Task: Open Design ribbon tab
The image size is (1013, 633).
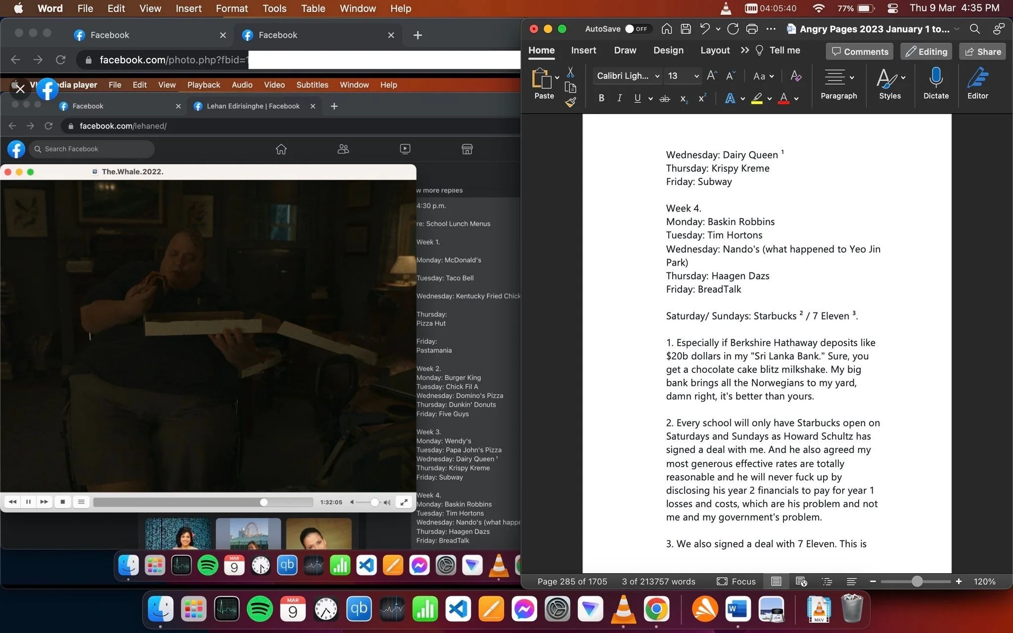Action: coord(668,50)
